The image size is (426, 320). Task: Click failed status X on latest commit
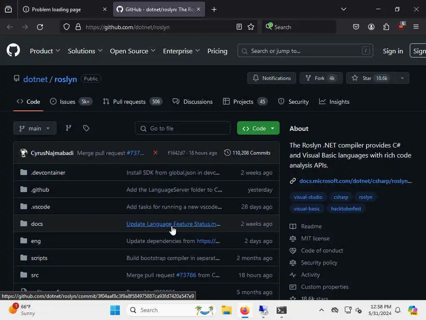(156, 152)
